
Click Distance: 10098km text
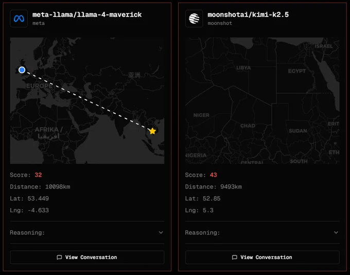[40, 187]
